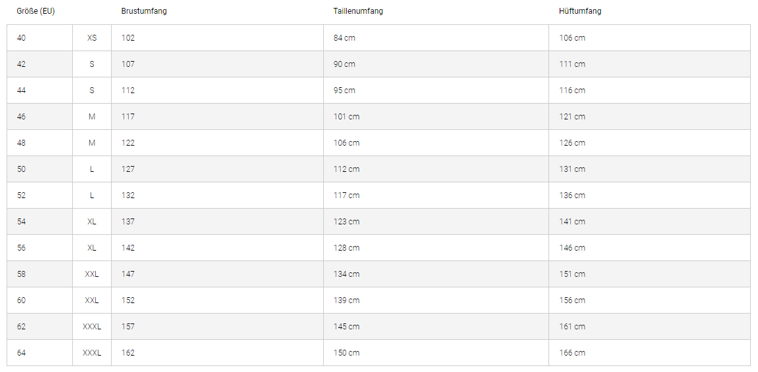This screenshot has height=372, width=758.
Task: Click chest measurement 107 cell
Action: point(217,64)
